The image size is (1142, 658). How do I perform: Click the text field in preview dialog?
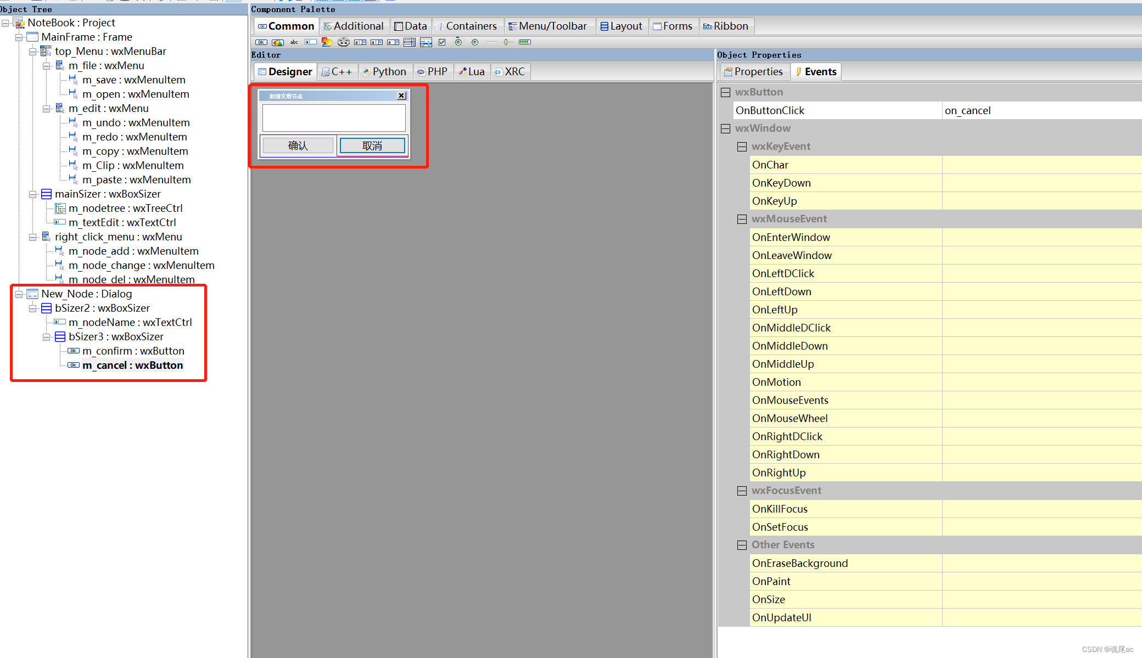click(334, 117)
